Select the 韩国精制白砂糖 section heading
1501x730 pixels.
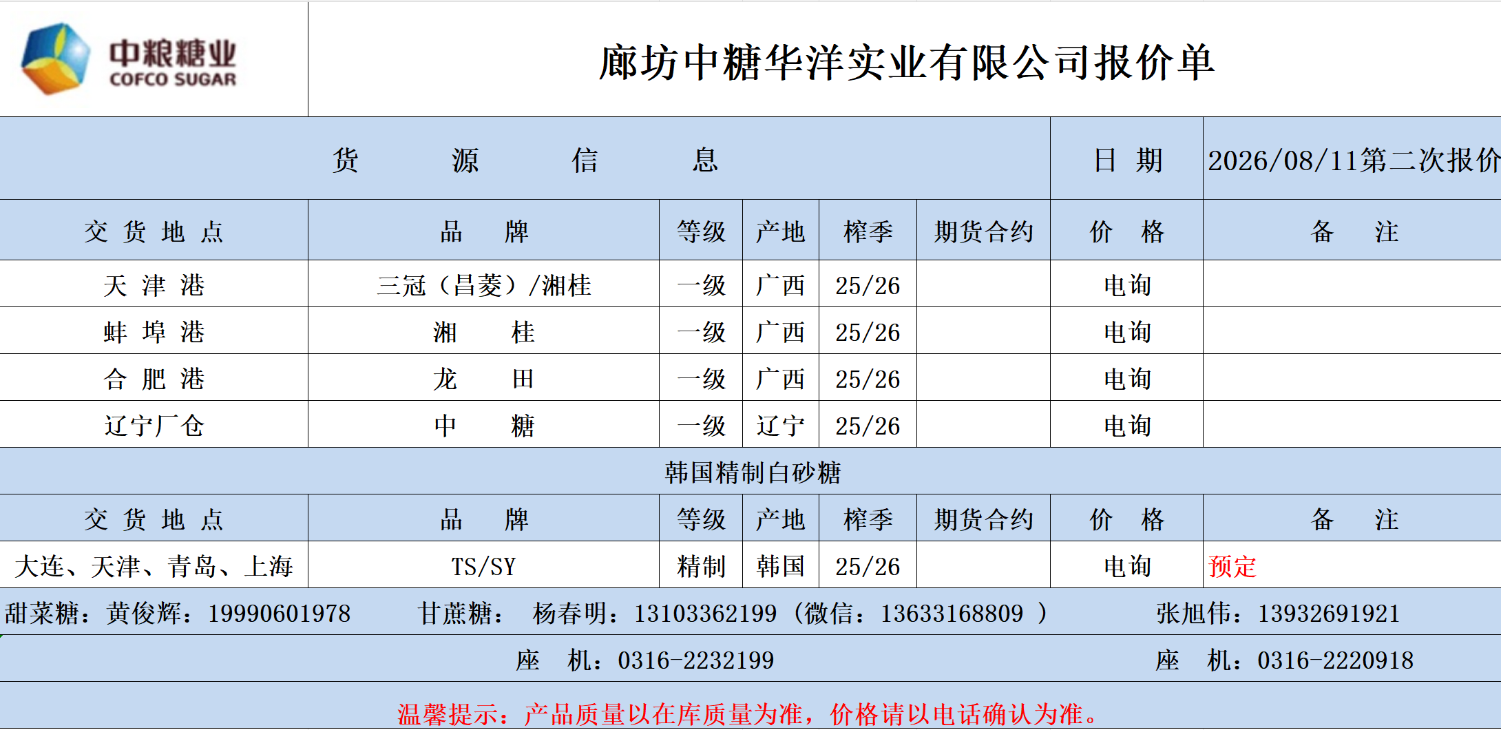753,472
